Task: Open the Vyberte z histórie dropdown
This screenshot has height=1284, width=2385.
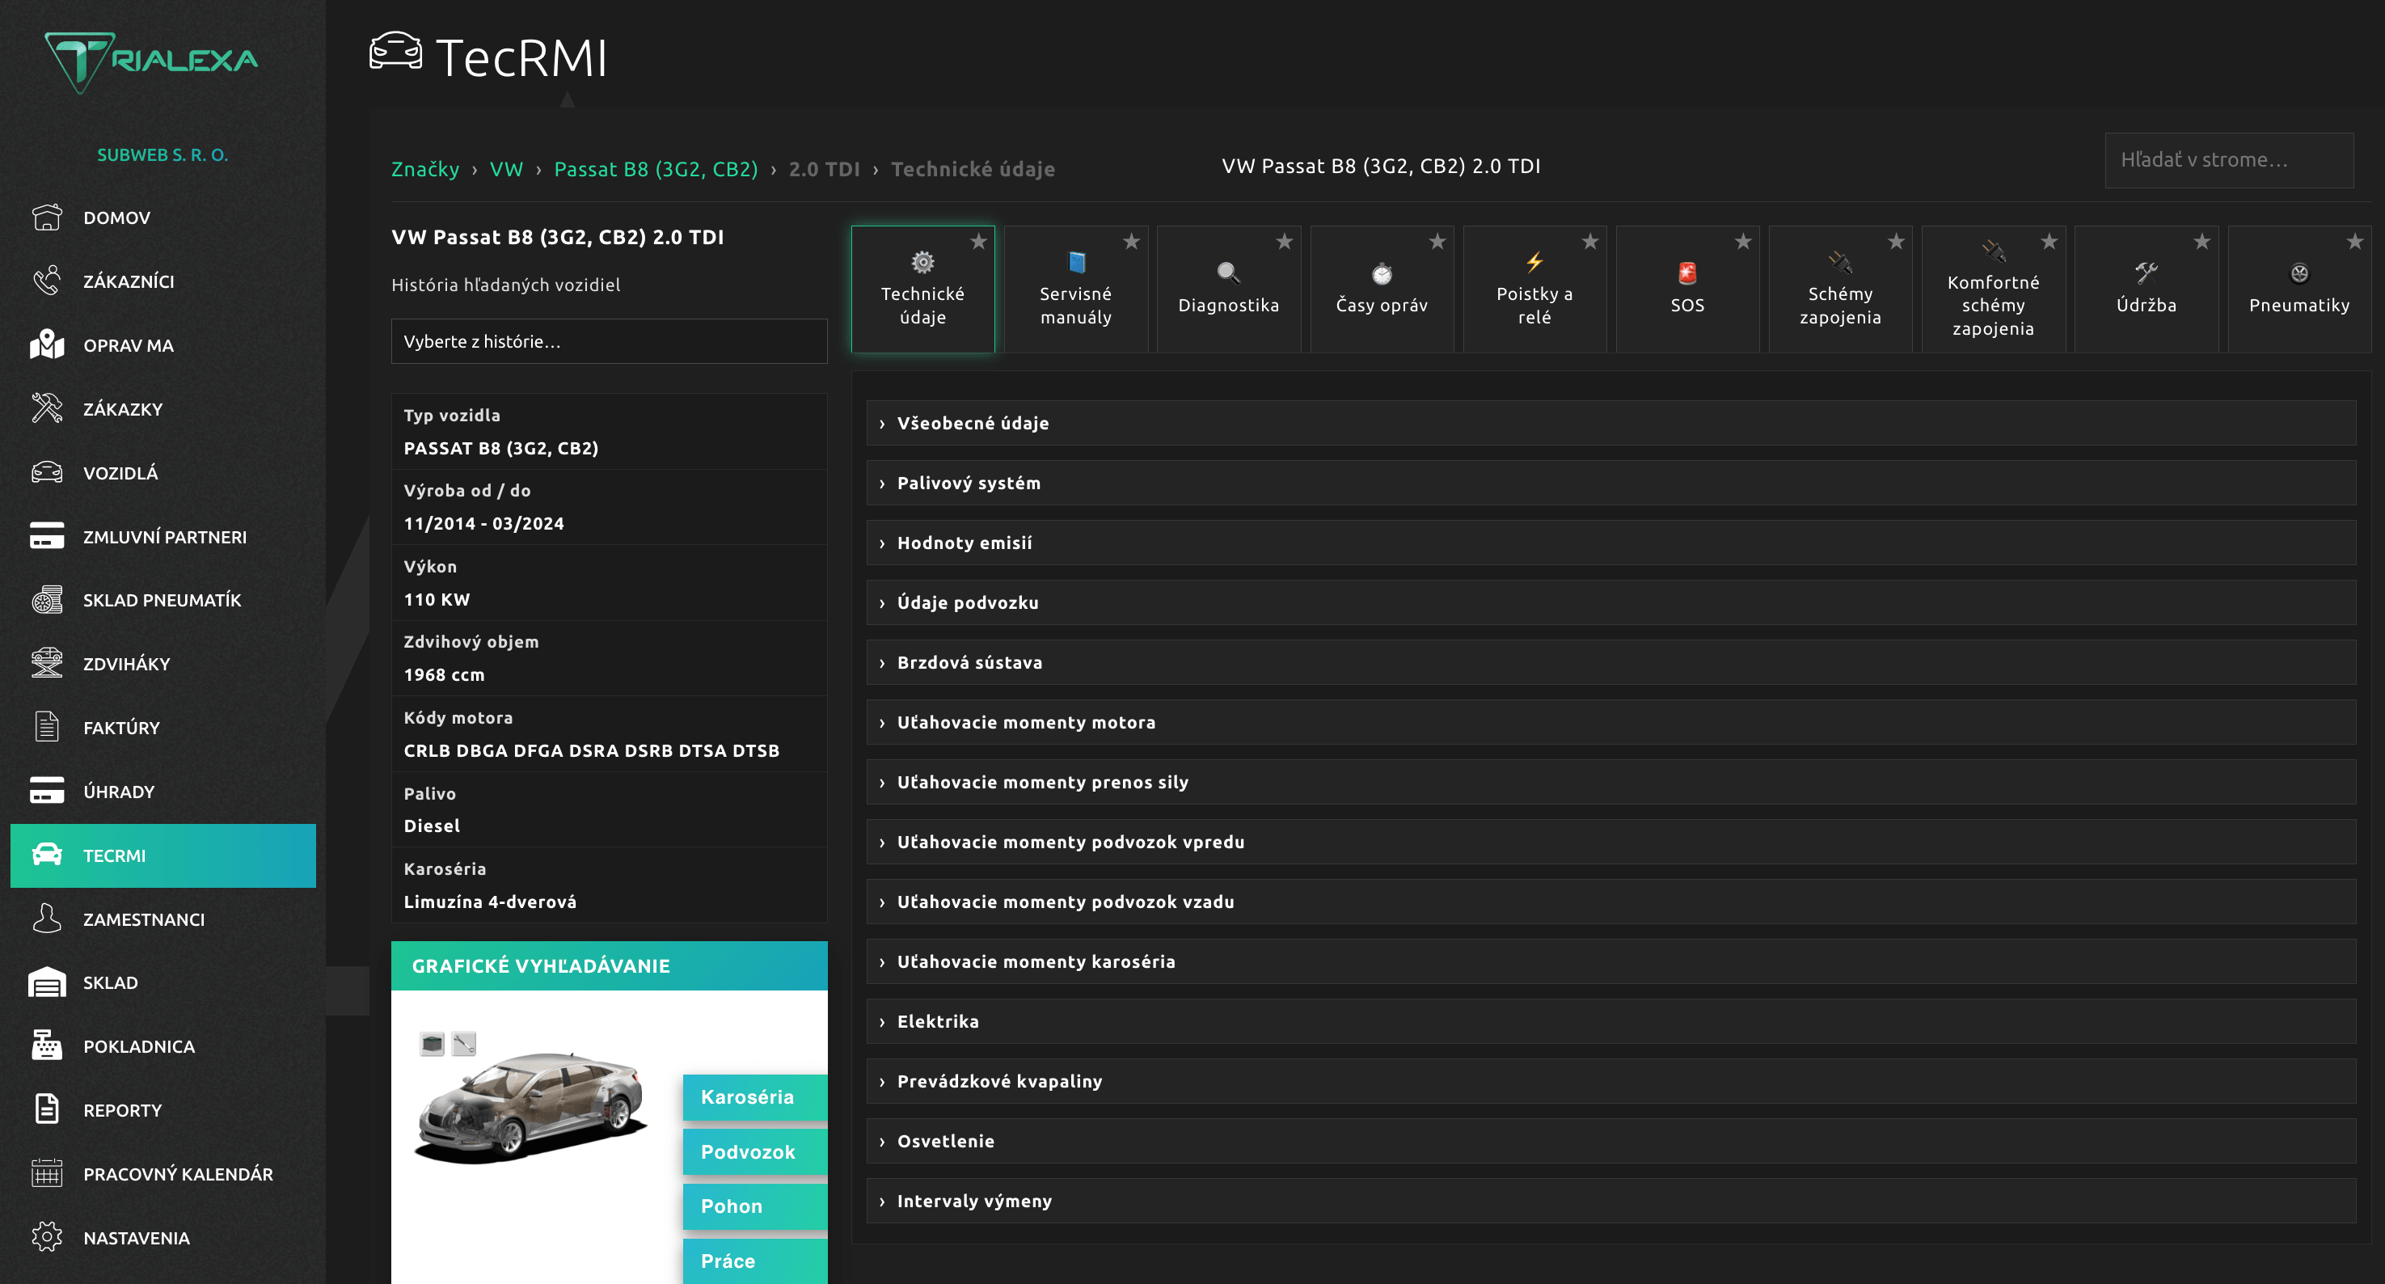Action: 608,341
